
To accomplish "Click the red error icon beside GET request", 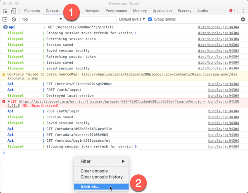I will 4,101.
